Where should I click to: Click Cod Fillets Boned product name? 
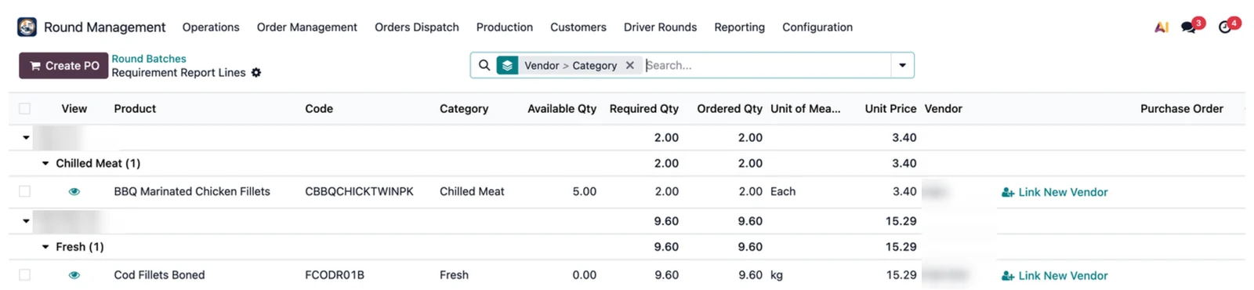(x=159, y=275)
